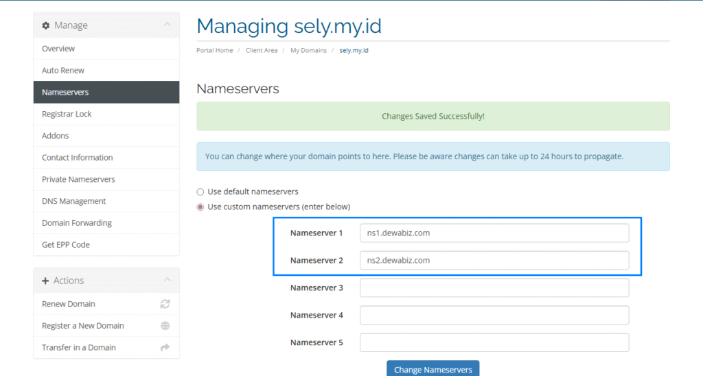Click the share arrow icon for Transfer in a Domain
The height and width of the screenshot is (376, 703).
(x=165, y=348)
